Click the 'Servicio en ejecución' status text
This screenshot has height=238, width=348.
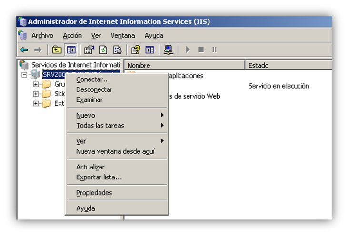[278, 86]
